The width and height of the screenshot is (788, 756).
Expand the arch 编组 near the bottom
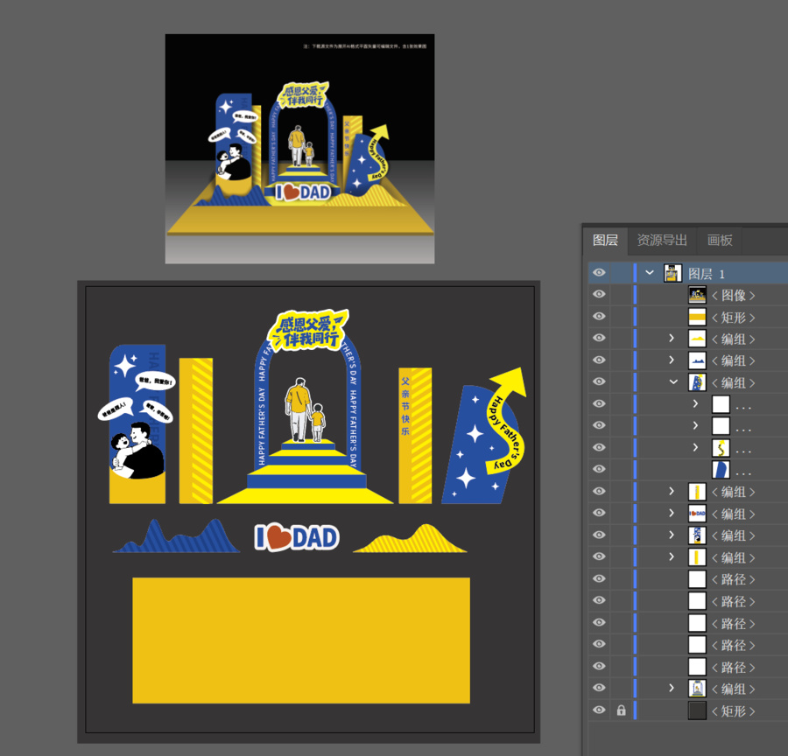(x=672, y=688)
